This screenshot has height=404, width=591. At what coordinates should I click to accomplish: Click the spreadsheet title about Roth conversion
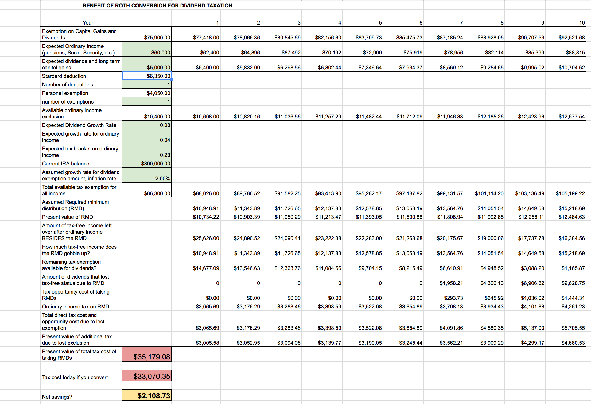pos(158,5)
